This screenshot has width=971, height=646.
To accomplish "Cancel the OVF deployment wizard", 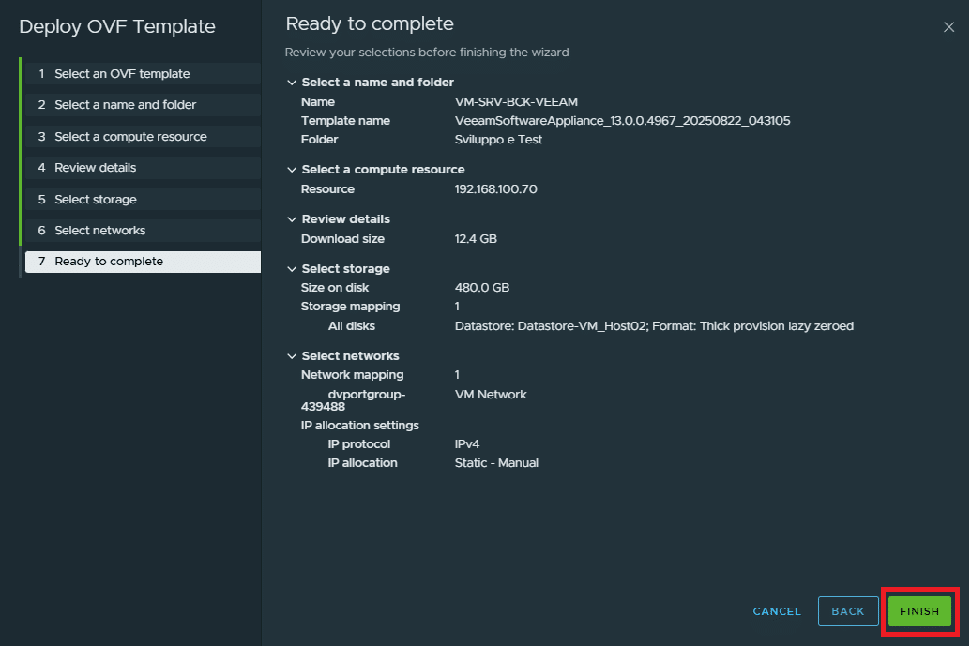I will coord(777,611).
